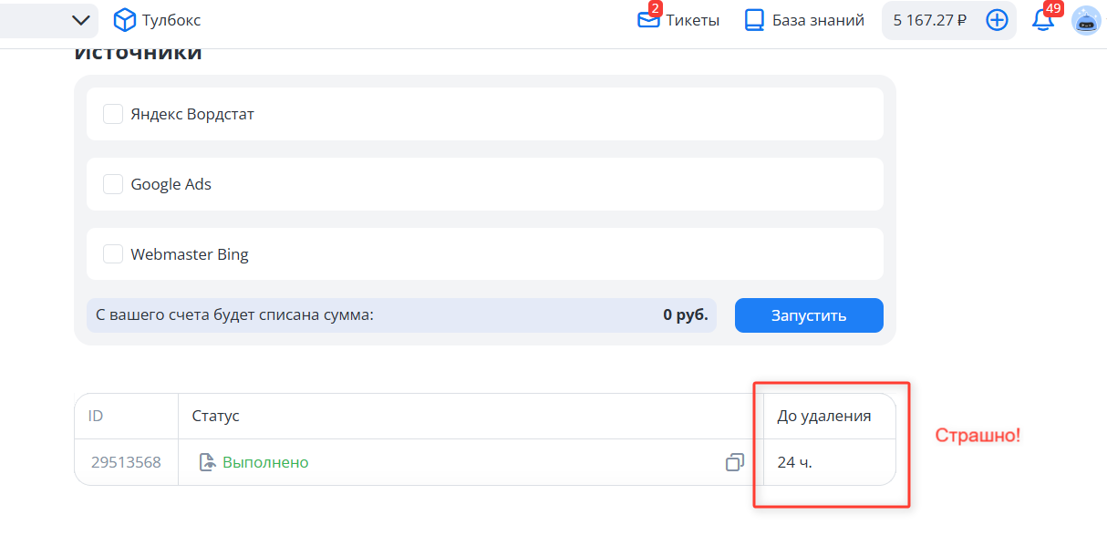Open the Тулбокс cube icon
The height and width of the screenshot is (536, 1107).
(x=124, y=20)
